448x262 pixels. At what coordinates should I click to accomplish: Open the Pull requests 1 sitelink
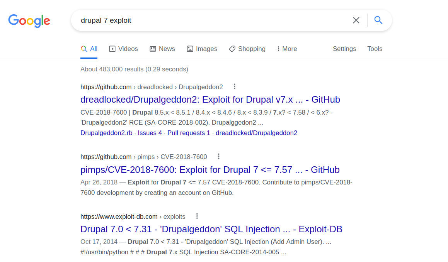189,133
